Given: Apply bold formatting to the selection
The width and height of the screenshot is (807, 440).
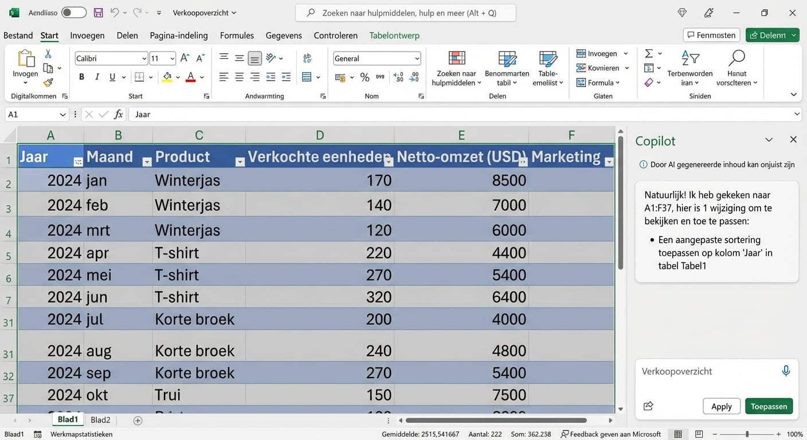Looking at the screenshot, I should tap(81, 76).
